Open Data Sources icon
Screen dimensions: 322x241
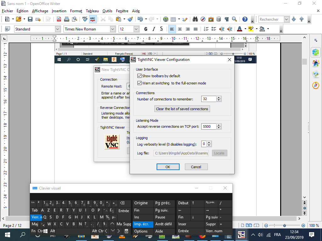[219, 19]
